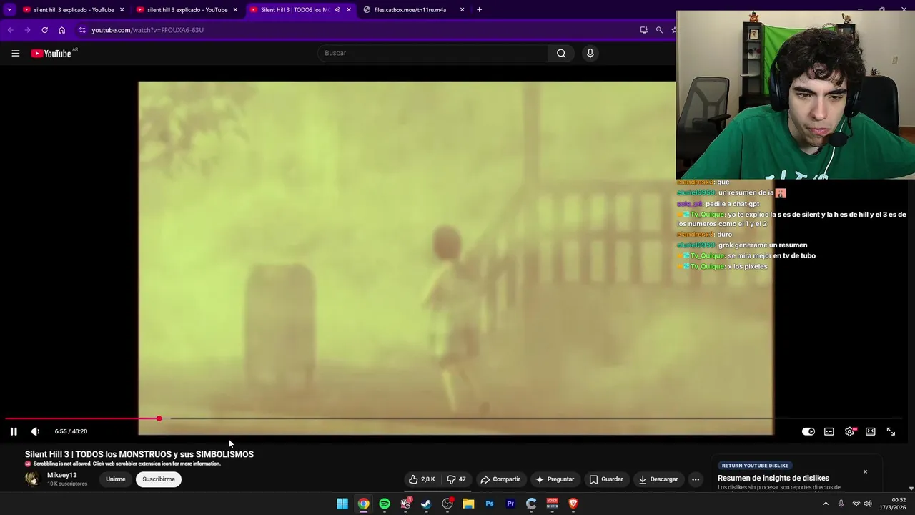The width and height of the screenshot is (915, 515).
Task: Open Chrome from the taskbar
Action: point(364,504)
